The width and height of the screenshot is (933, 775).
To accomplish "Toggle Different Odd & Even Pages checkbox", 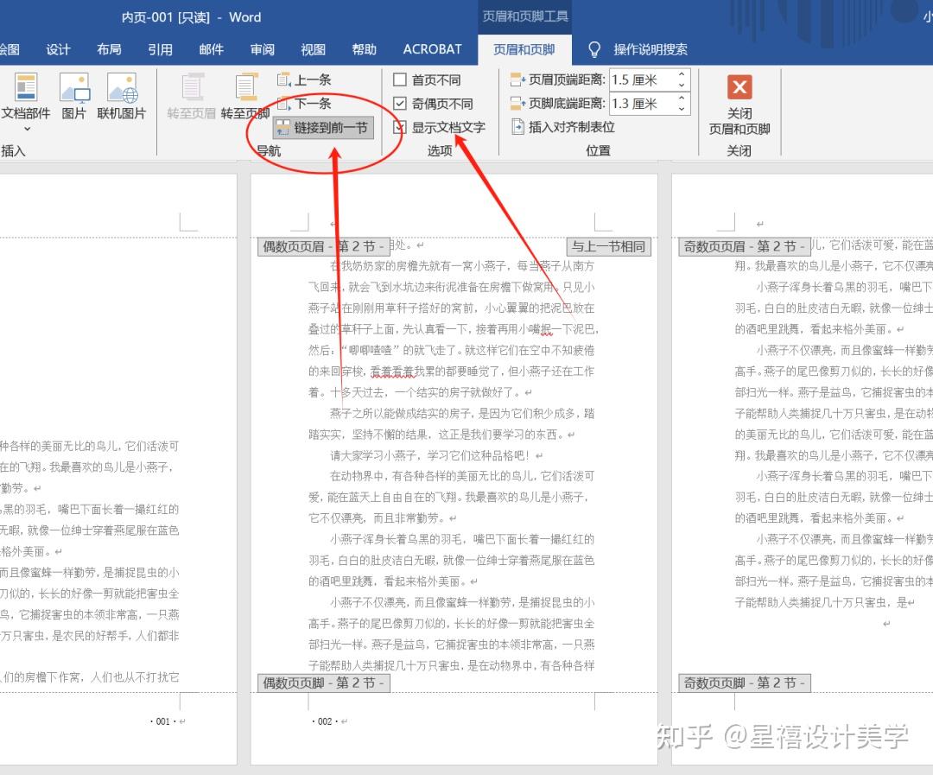I will coord(400,104).
